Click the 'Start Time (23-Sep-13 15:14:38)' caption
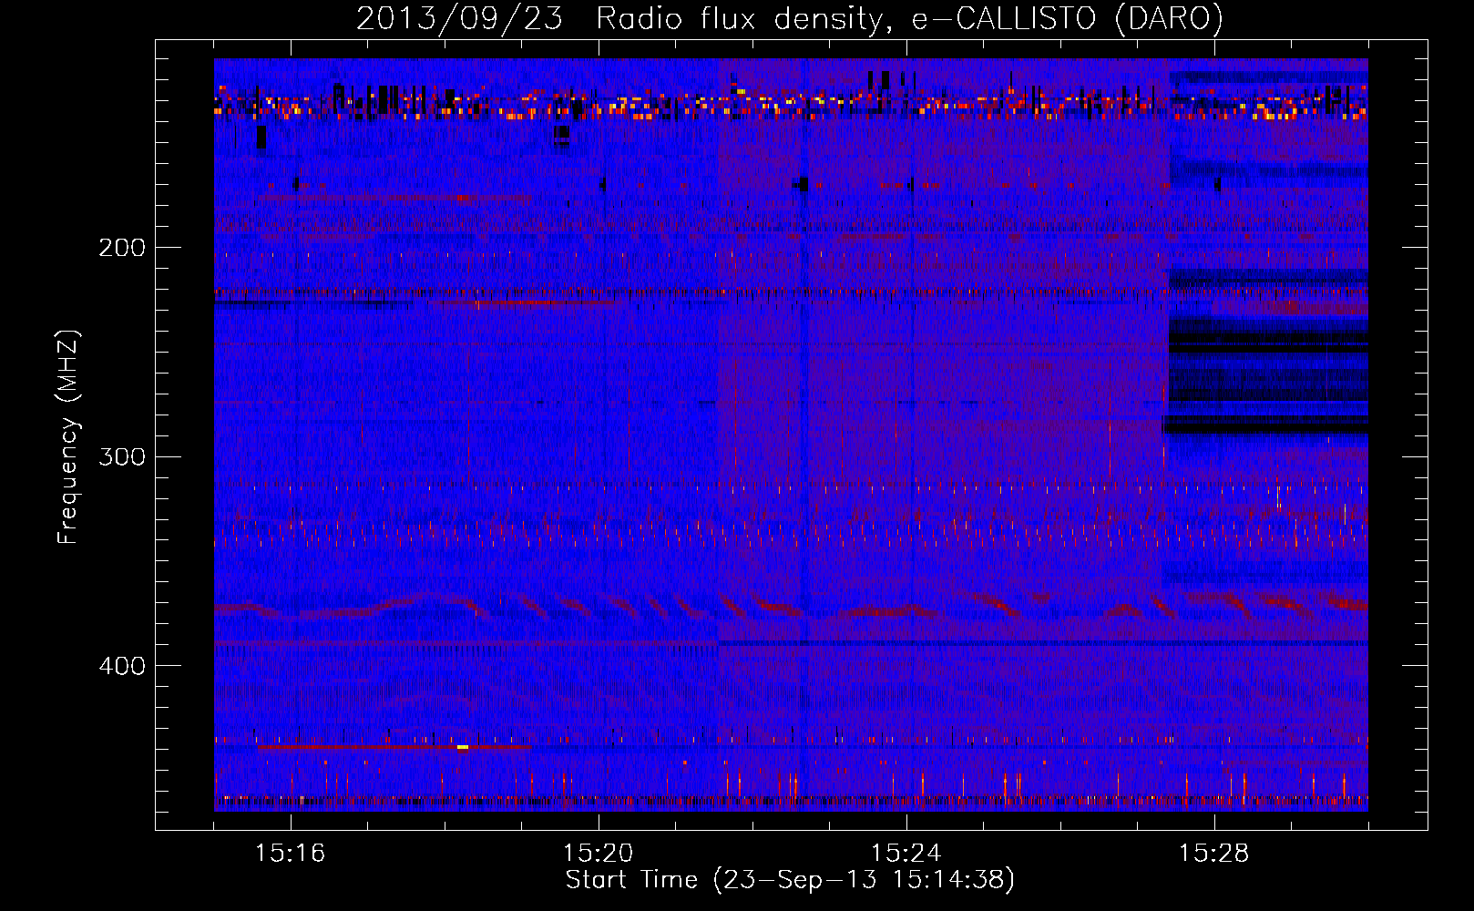This screenshot has width=1474, height=911. click(x=790, y=880)
